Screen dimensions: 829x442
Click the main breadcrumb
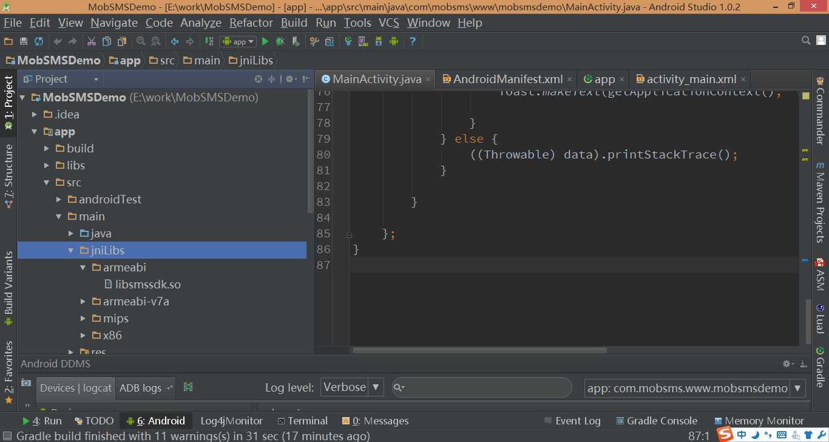click(201, 60)
